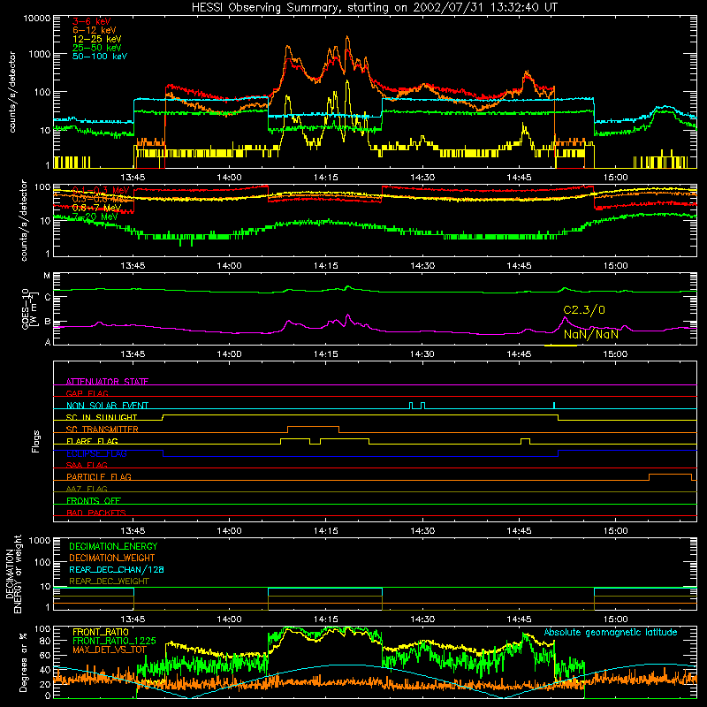Click the red BAD_PACKETS label
The width and height of the screenshot is (707, 707).
click(96, 513)
